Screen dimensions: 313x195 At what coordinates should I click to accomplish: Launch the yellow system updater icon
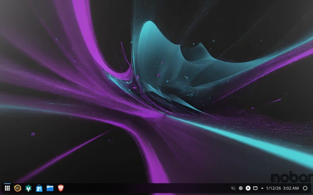point(18,188)
